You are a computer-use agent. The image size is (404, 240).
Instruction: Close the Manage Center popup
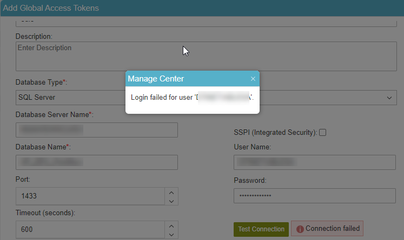click(253, 79)
